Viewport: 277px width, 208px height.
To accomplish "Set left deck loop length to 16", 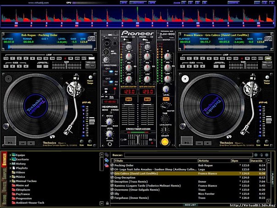I will point(39,58).
